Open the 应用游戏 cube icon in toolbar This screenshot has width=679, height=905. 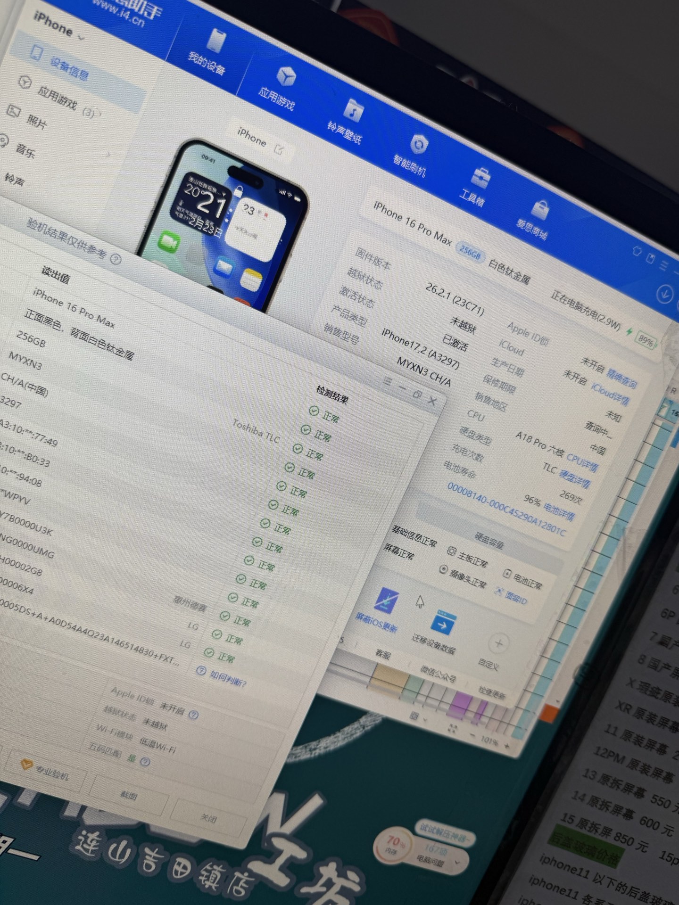click(285, 76)
